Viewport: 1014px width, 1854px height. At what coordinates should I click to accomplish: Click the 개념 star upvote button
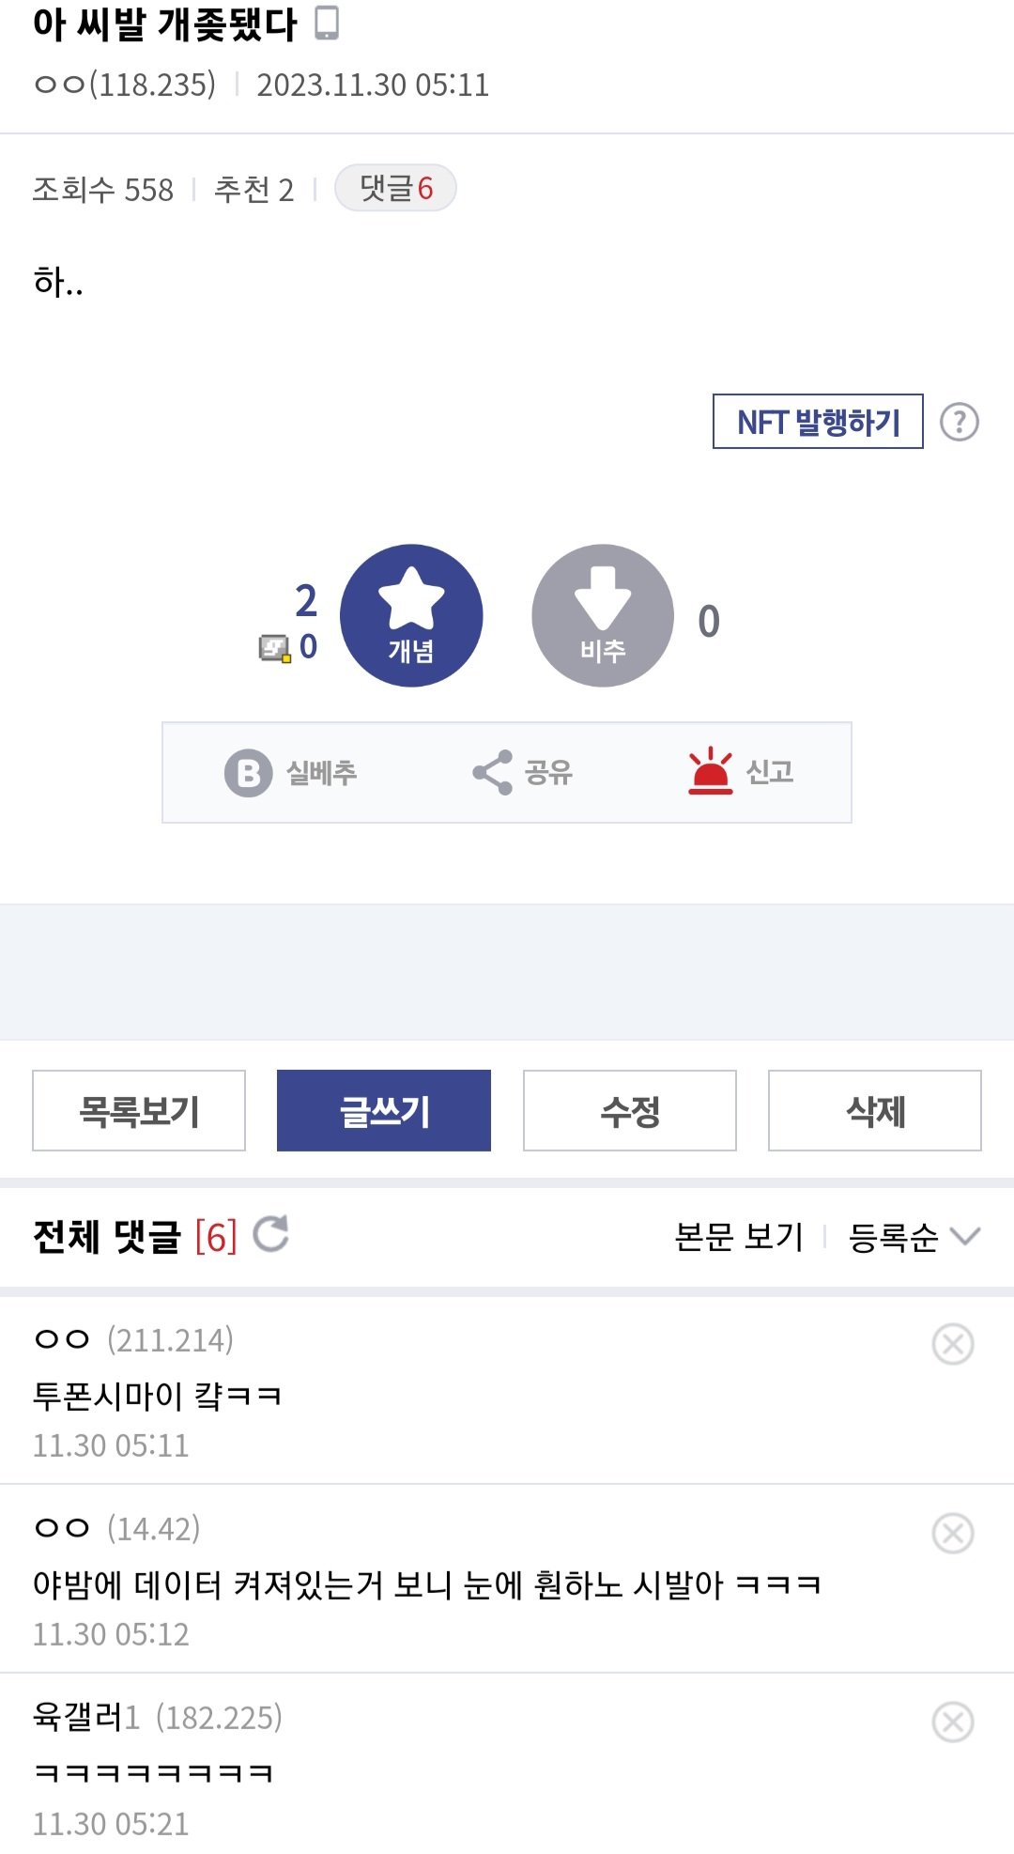tap(411, 615)
